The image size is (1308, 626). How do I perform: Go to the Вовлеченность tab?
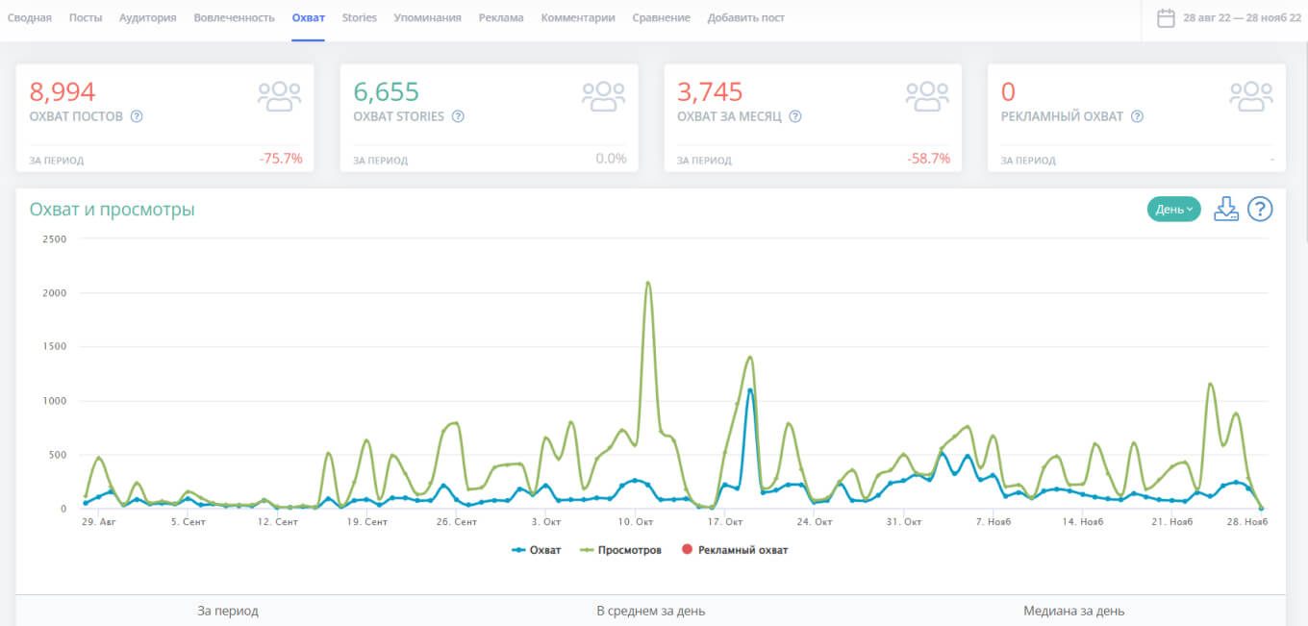[x=234, y=18]
